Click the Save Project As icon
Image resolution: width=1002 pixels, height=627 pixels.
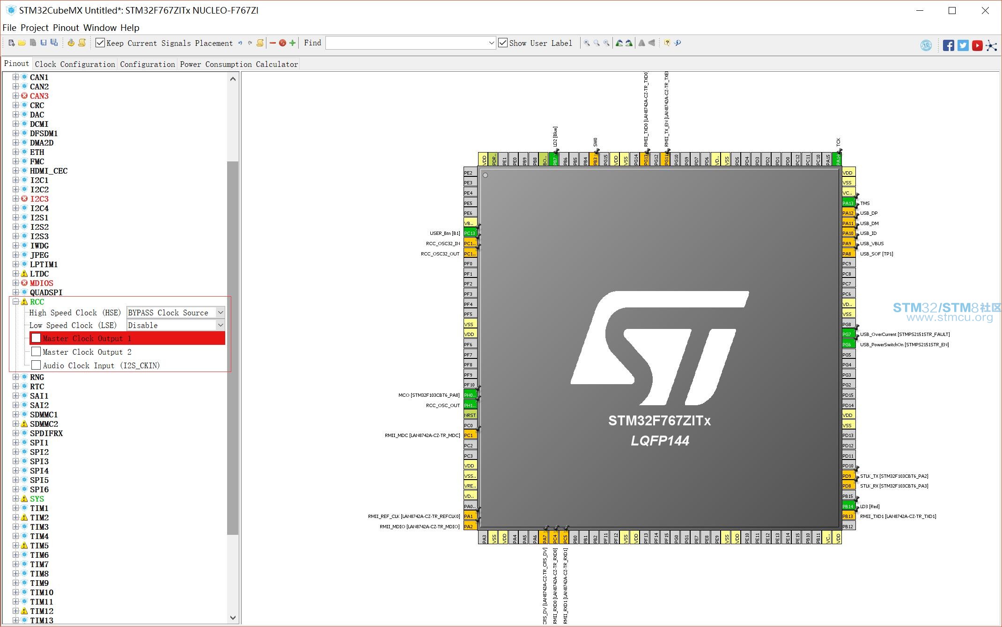point(54,43)
